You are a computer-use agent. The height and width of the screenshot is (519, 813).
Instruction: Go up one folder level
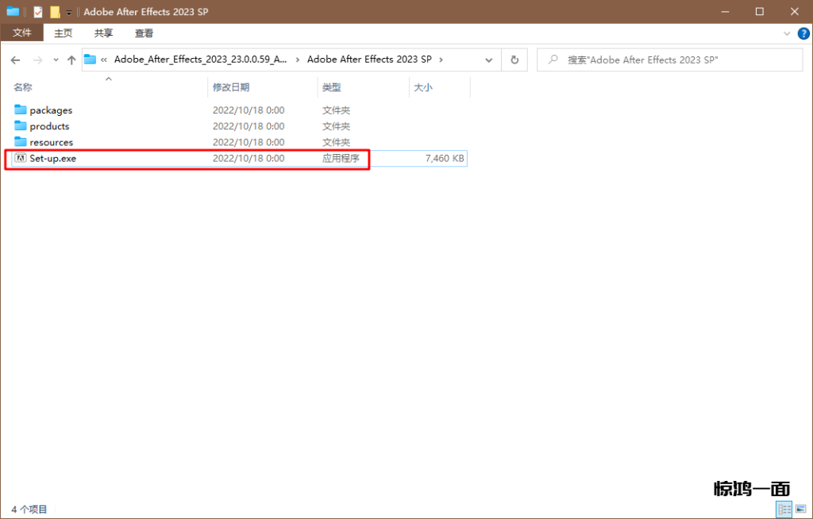tap(71, 60)
